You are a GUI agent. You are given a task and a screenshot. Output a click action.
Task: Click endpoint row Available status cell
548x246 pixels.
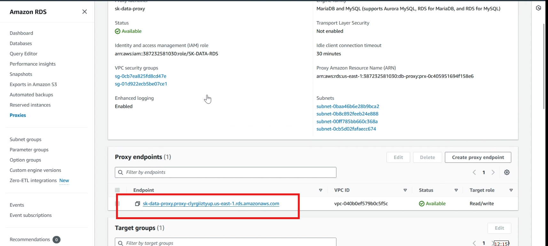point(432,204)
